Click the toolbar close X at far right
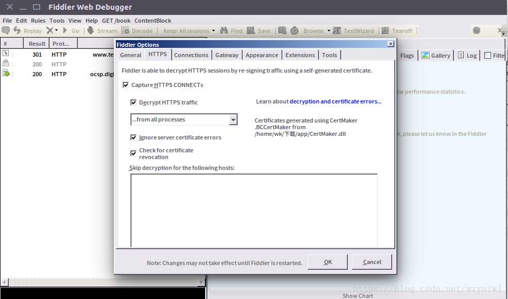 pyautogui.click(x=500, y=30)
